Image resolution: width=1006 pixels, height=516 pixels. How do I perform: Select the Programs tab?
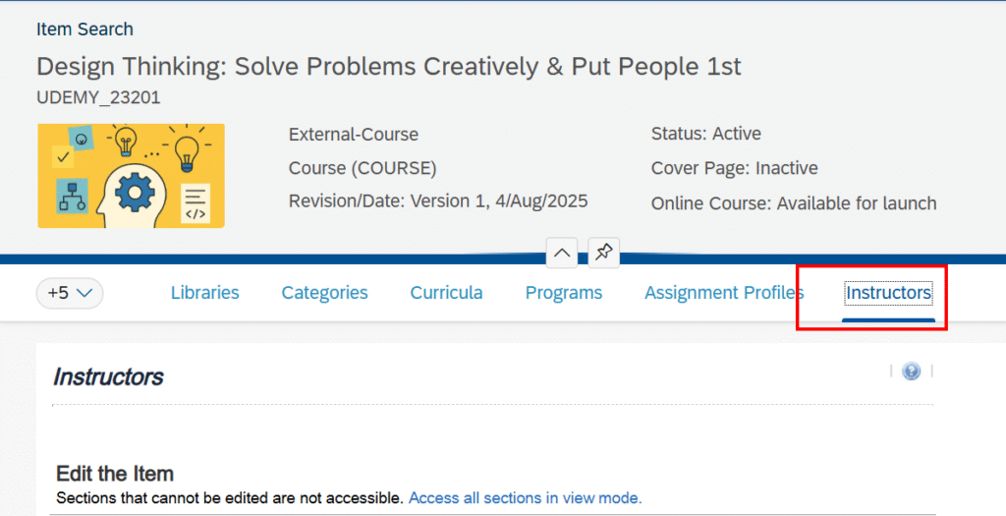[x=563, y=293]
